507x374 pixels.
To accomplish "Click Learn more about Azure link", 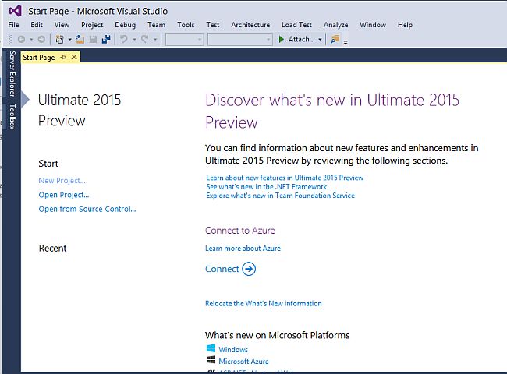I will coord(243,249).
